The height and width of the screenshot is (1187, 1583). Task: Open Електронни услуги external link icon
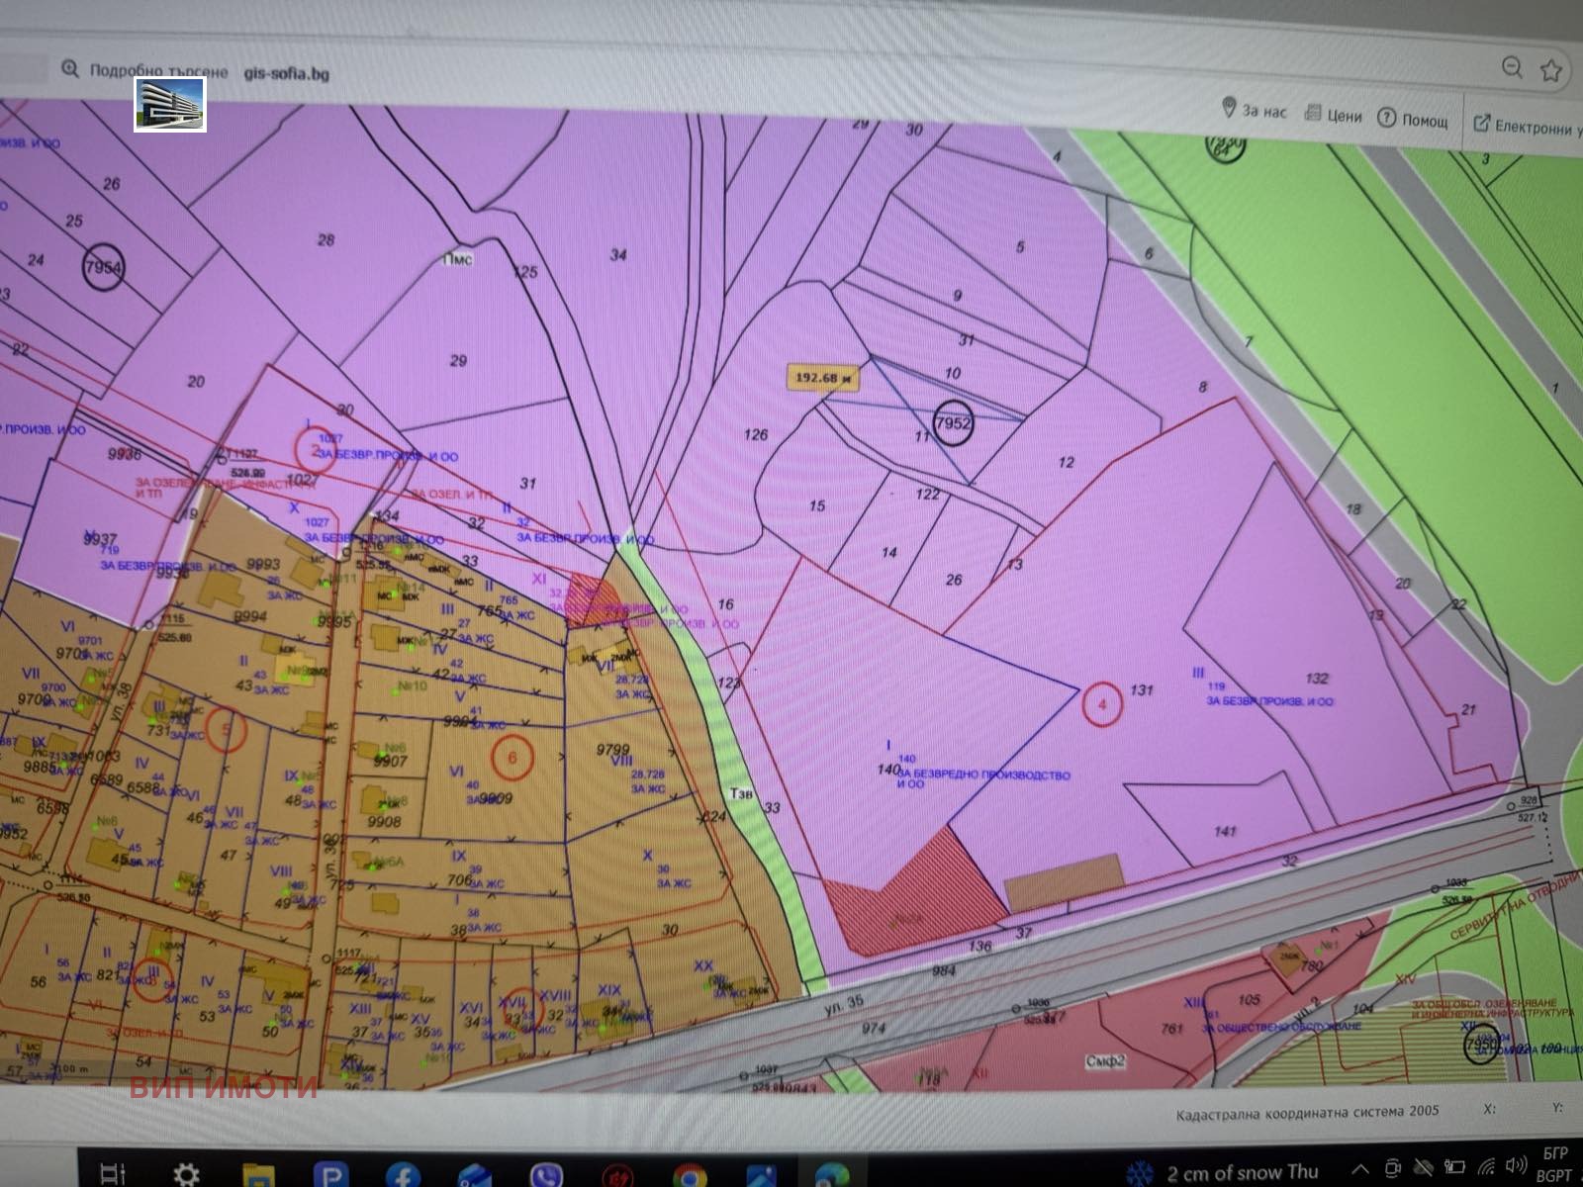coord(1480,122)
